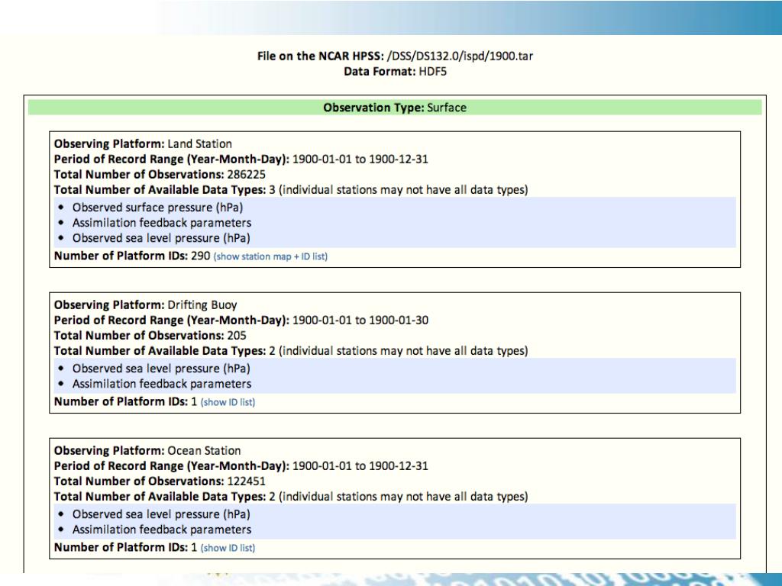Click the 'Data Format: HDF5' text
The width and height of the screenshot is (782, 586).
pyautogui.click(x=395, y=71)
